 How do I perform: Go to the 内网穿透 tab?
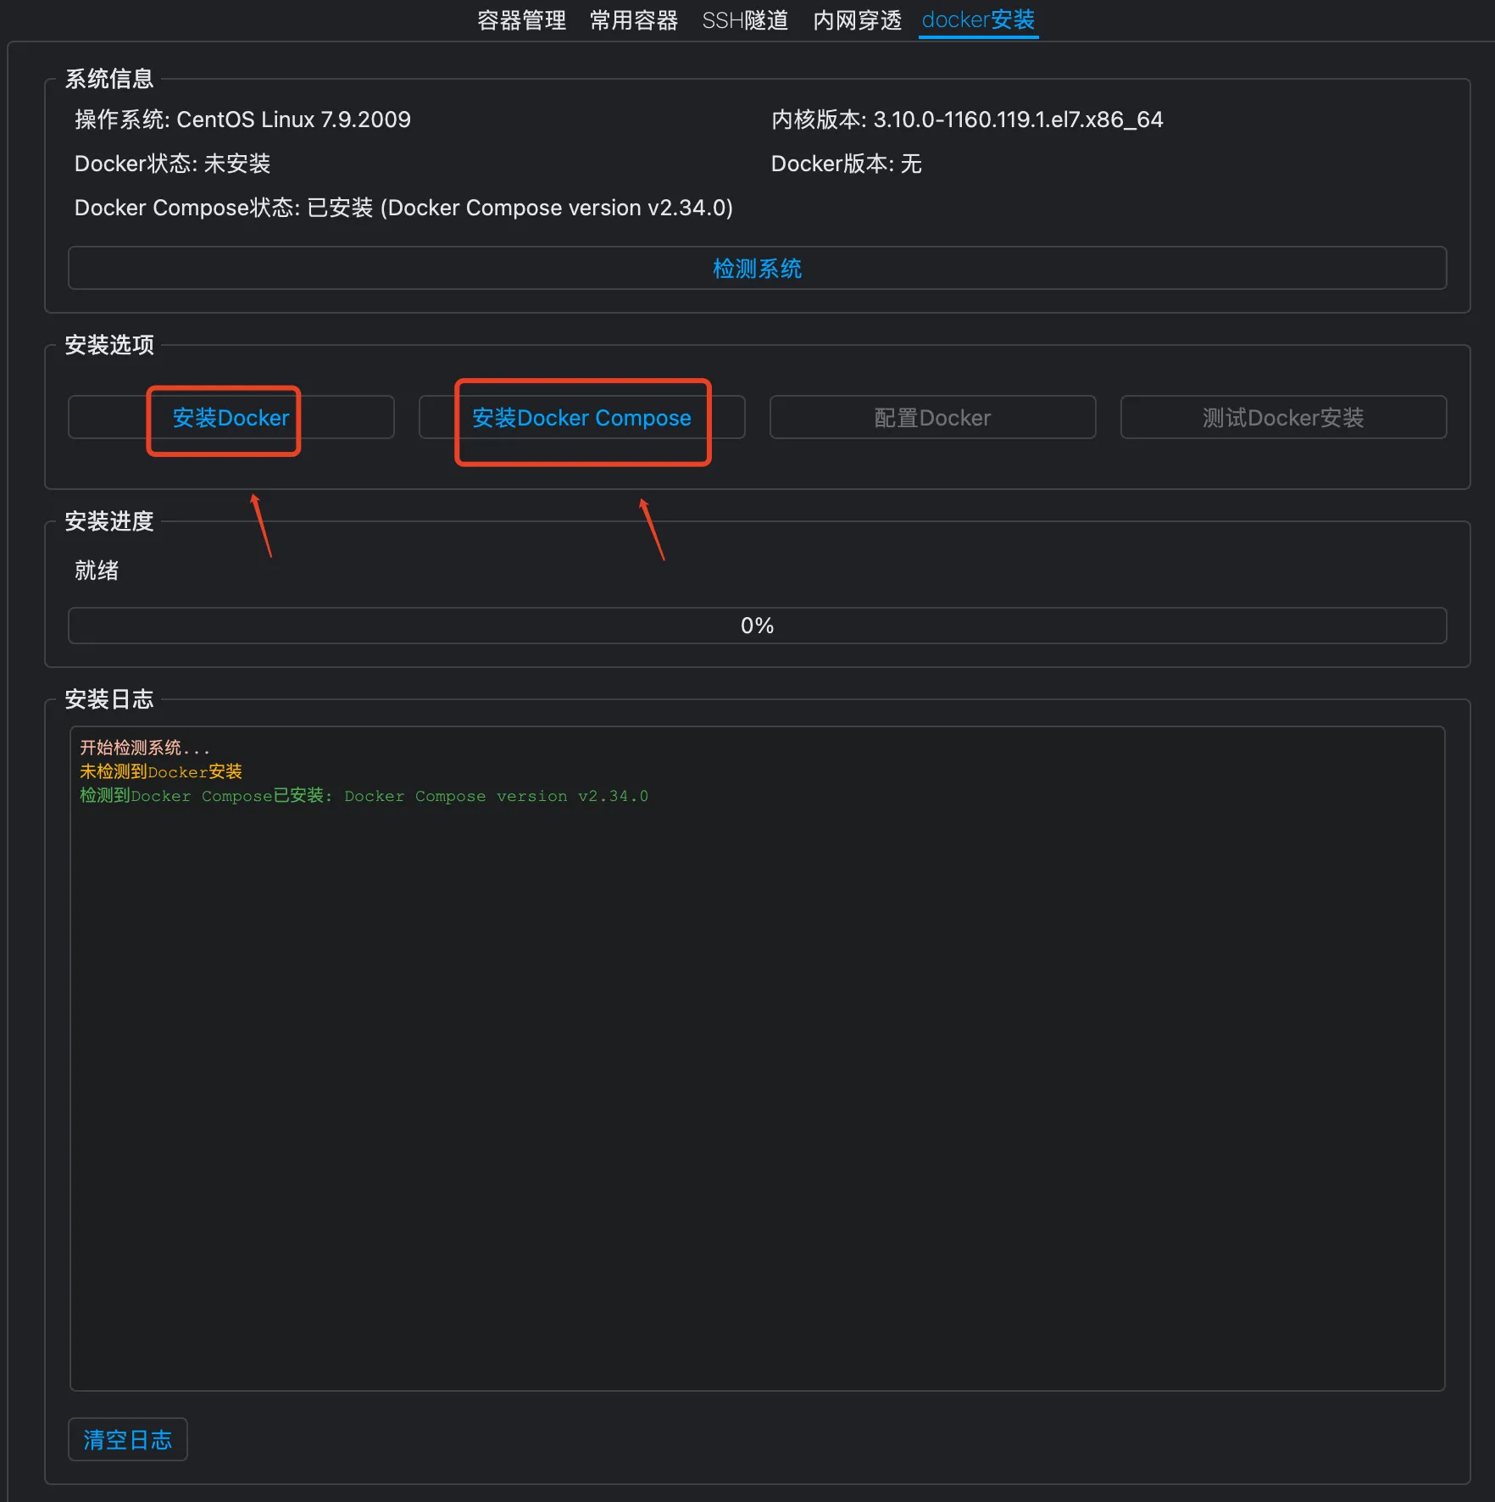(x=857, y=20)
